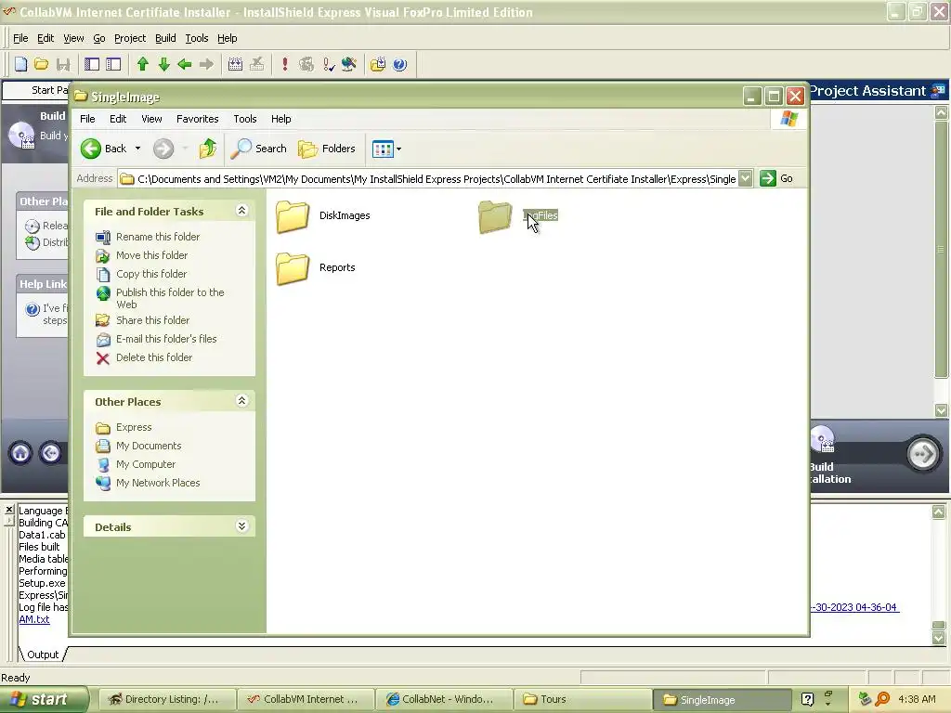Viewport: 951px width, 713px height.
Task: Switch to the Directory Listing taskbar item
Action: tap(166, 700)
